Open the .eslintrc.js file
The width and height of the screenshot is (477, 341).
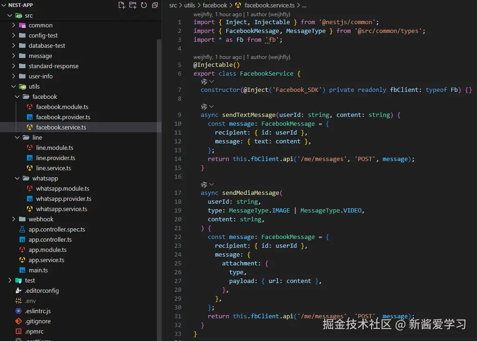point(38,311)
